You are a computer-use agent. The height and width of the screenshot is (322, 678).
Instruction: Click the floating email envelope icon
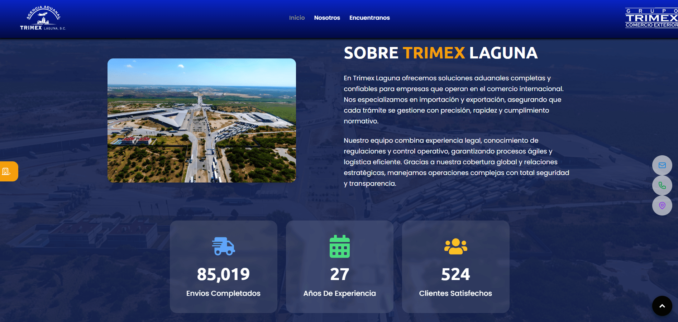662,165
